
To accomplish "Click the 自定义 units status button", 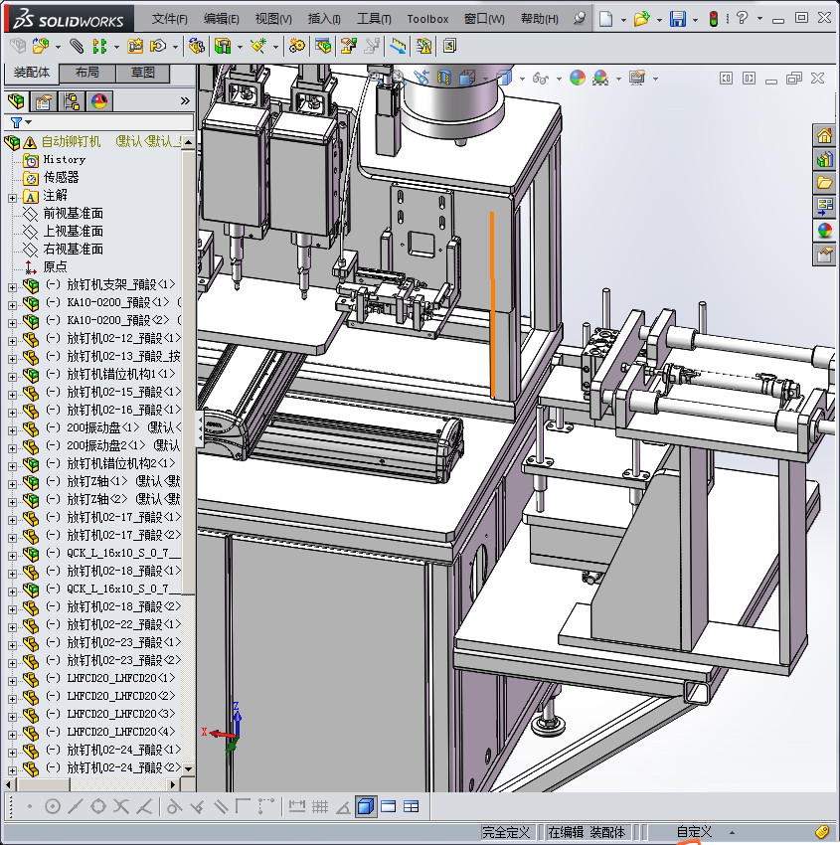I will 695,832.
